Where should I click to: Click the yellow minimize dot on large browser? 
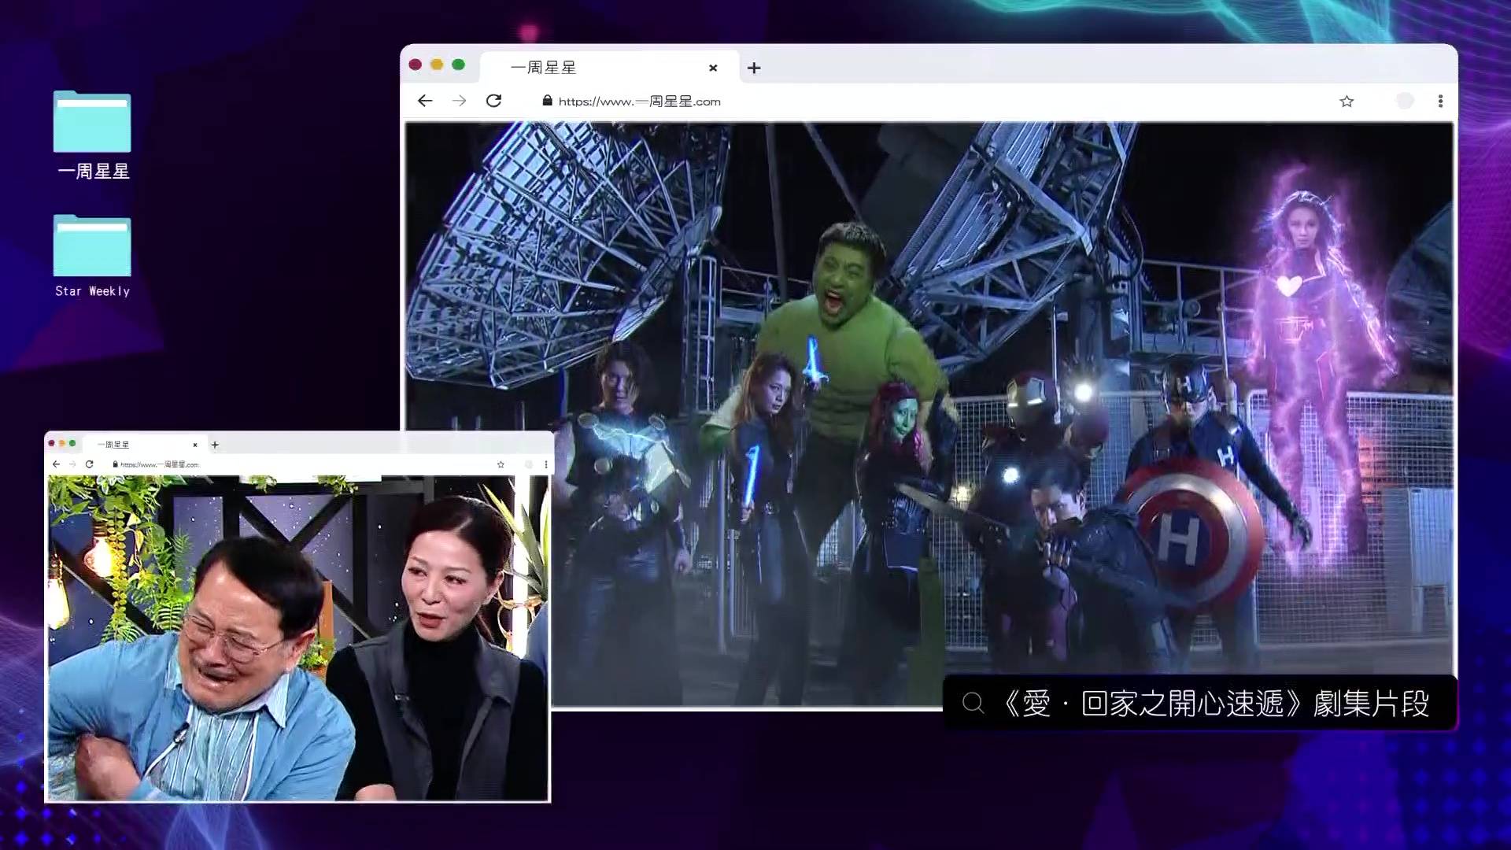(x=437, y=65)
